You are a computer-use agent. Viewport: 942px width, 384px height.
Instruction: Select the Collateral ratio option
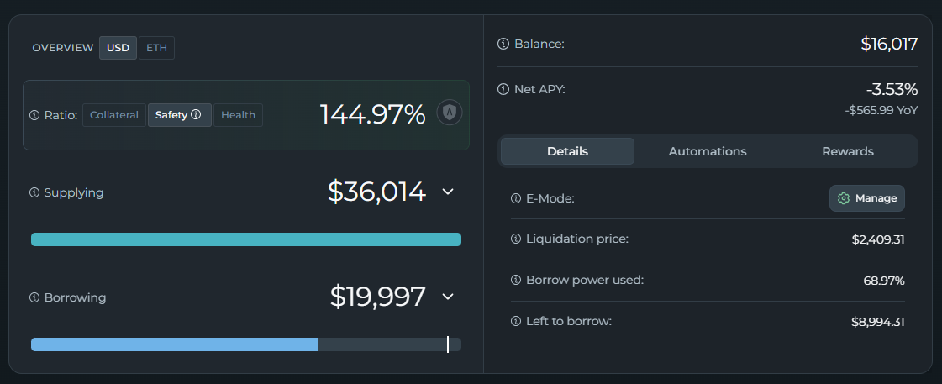[114, 115]
